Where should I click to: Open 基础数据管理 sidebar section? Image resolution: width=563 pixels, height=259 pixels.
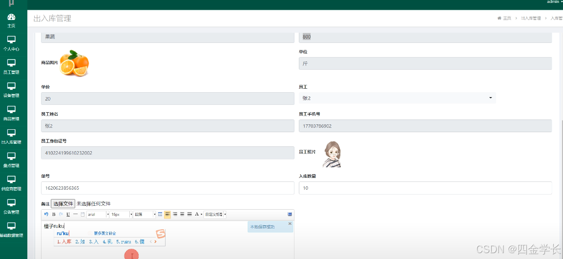point(12,231)
